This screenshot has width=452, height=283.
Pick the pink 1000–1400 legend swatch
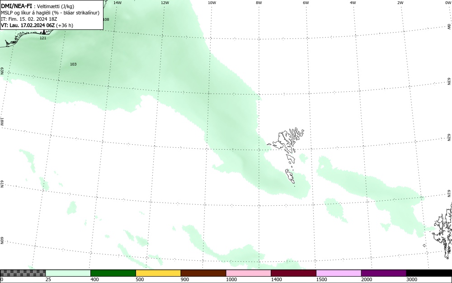(x=249, y=273)
